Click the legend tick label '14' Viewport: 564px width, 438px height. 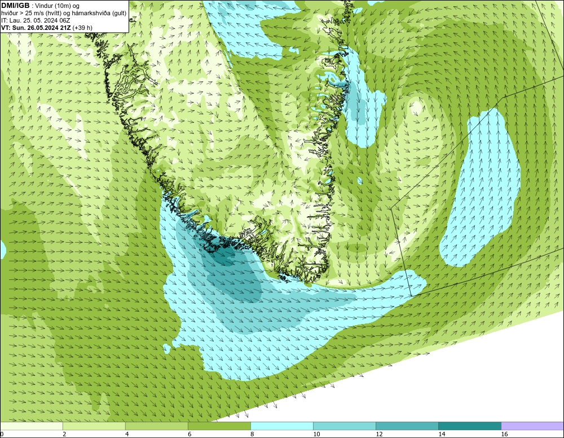point(442,435)
